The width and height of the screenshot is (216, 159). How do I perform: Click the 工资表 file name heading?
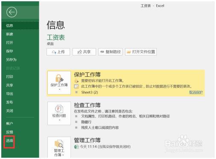(x=56, y=38)
